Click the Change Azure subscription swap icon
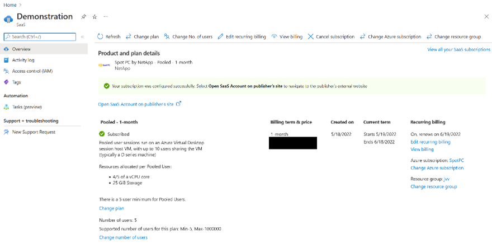 [x=362, y=36]
